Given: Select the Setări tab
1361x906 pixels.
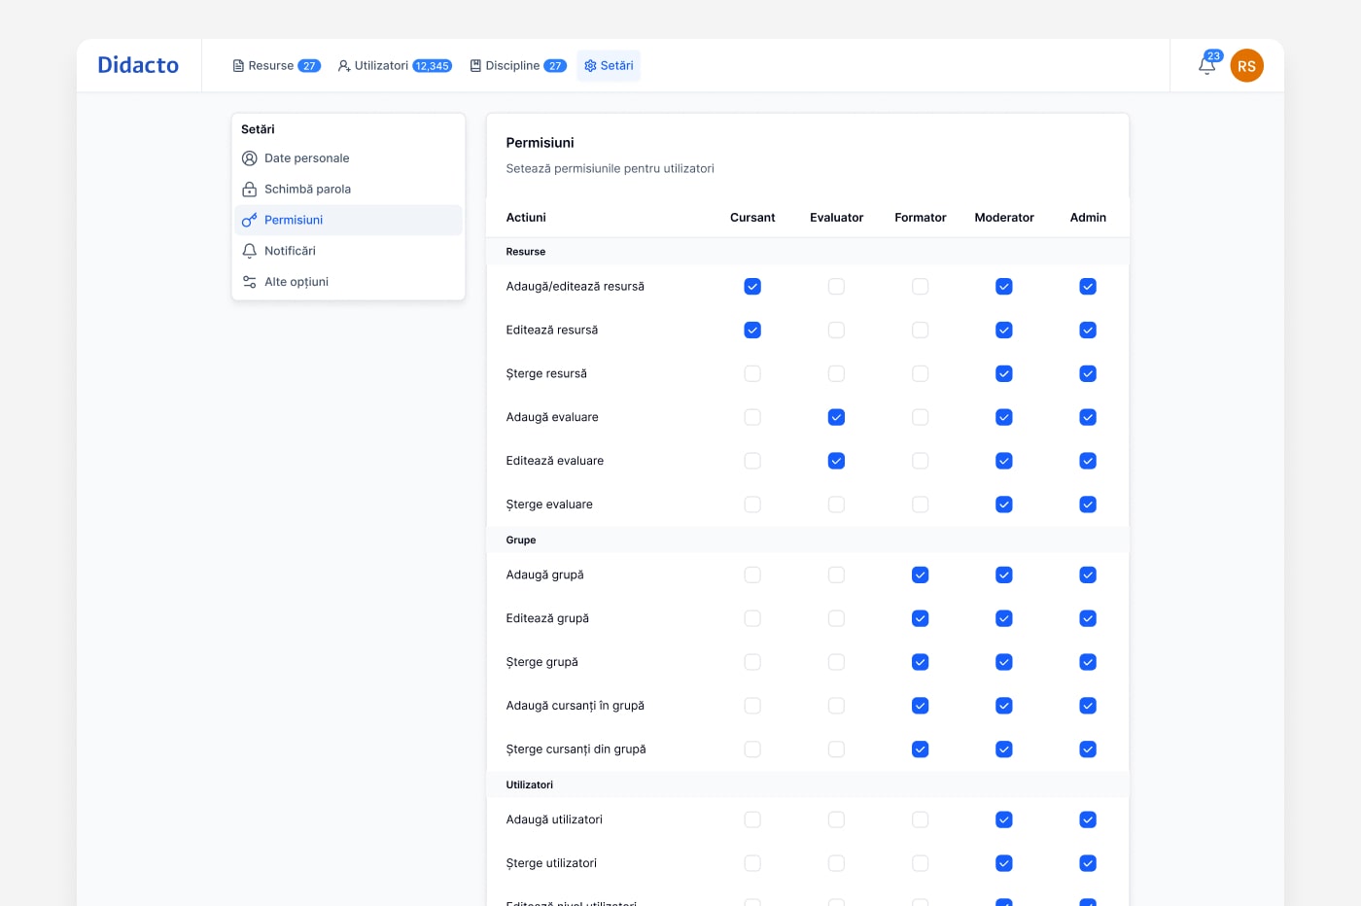Looking at the screenshot, I should point(609,66).
